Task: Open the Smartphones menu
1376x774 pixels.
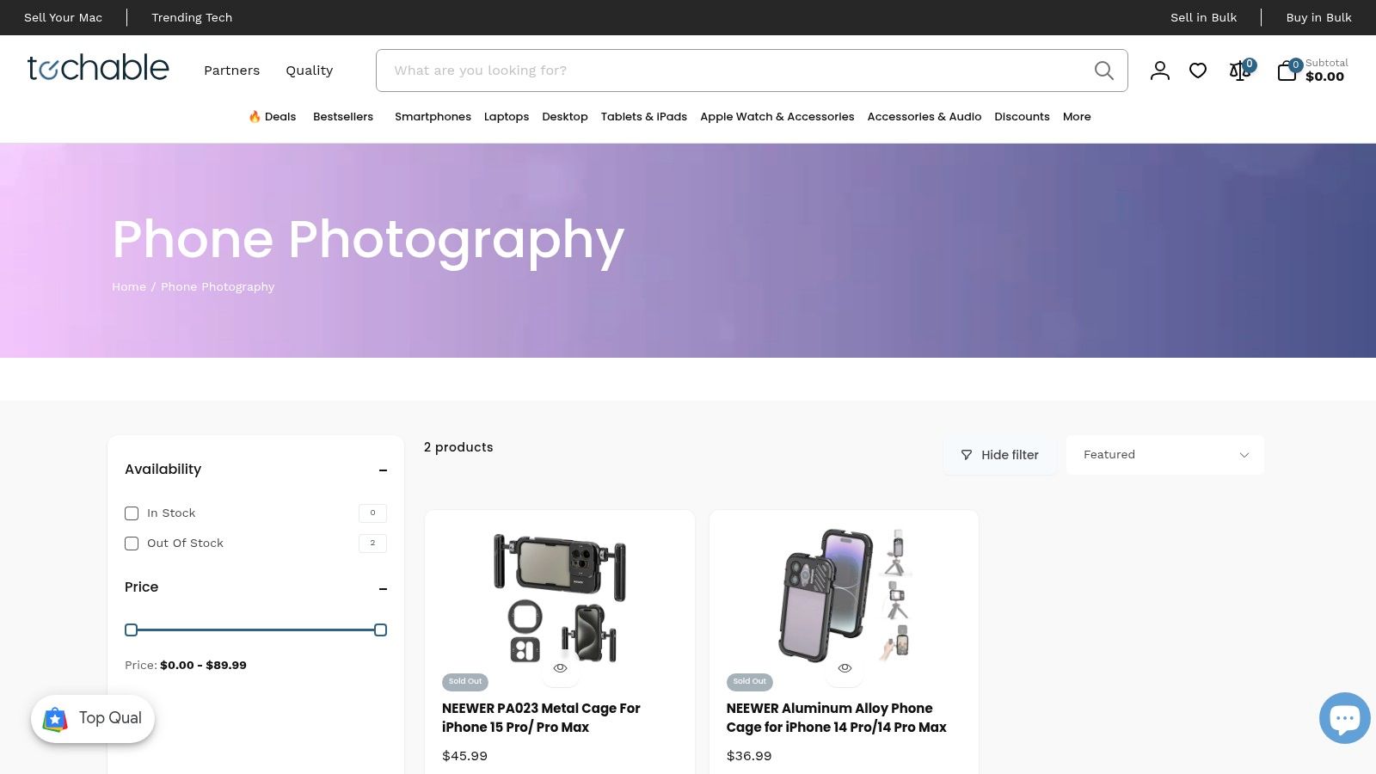Action: pos(433,117)
